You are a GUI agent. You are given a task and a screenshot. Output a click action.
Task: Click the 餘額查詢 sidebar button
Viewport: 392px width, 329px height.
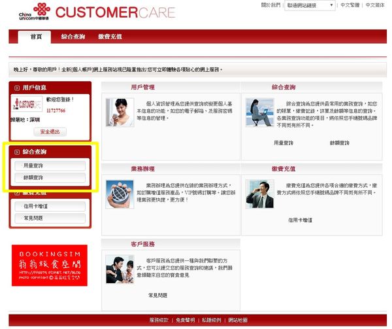coord(50,177)
